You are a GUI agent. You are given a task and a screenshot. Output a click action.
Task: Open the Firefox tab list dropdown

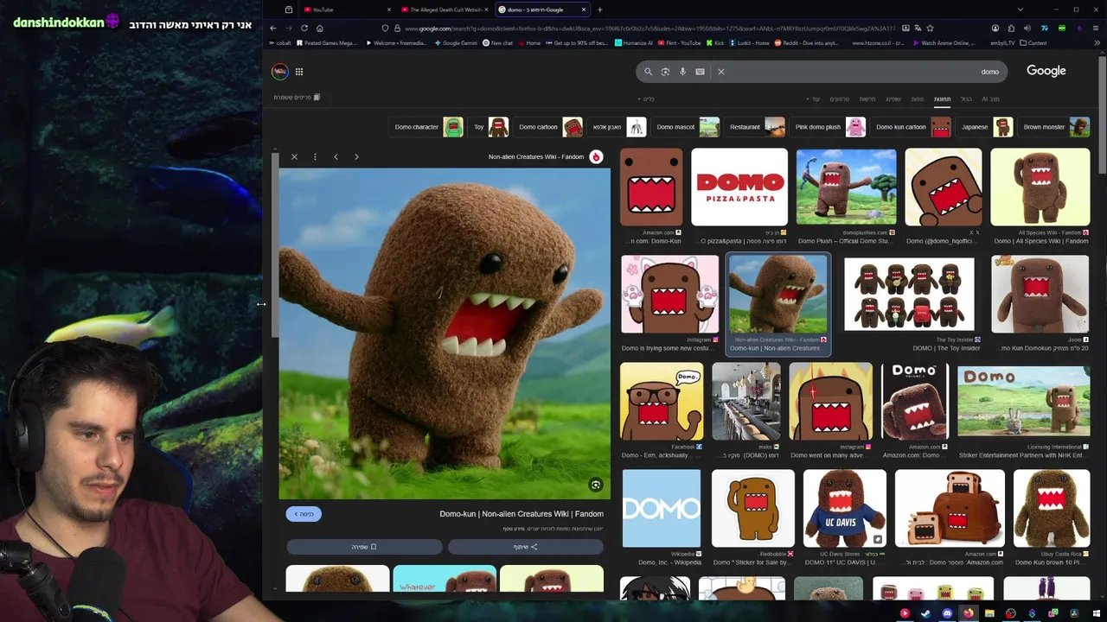[x=1021, y=10]
